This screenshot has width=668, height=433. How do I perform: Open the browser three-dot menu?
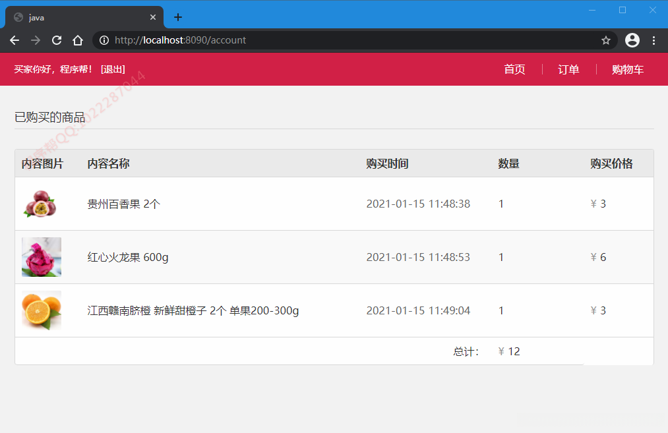coord(653,40)
